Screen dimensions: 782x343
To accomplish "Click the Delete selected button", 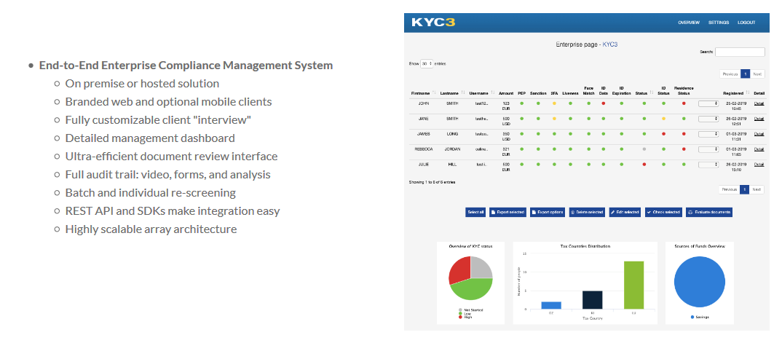I will coord(588,213).
